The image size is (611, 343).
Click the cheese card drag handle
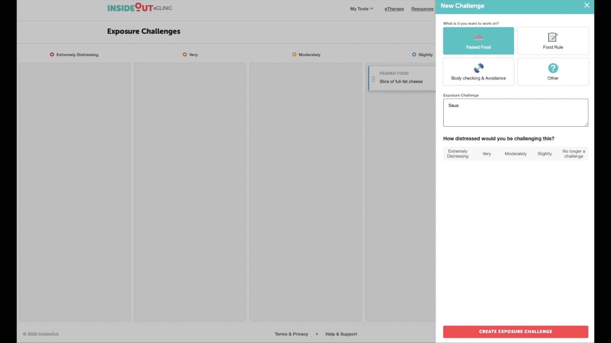click(x=373, y=79)
